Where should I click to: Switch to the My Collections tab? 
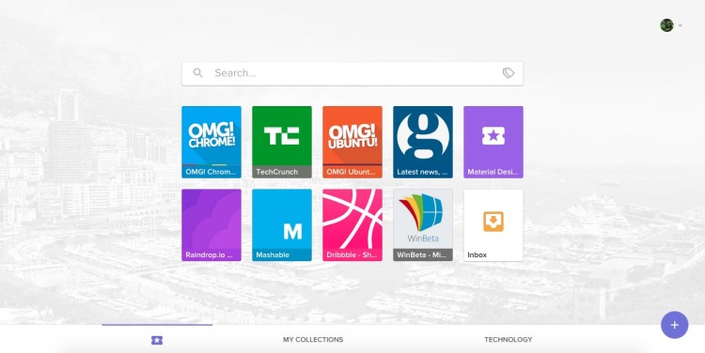pyautogui.click(x=313, y=340)
